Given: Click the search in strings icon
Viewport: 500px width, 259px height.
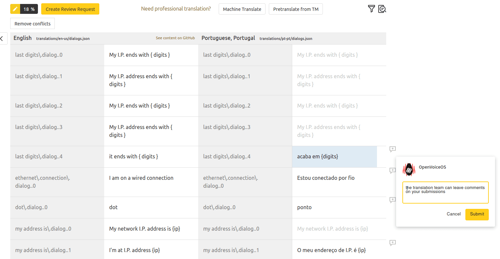Looking at the screenshot, I should click(382, 9).
